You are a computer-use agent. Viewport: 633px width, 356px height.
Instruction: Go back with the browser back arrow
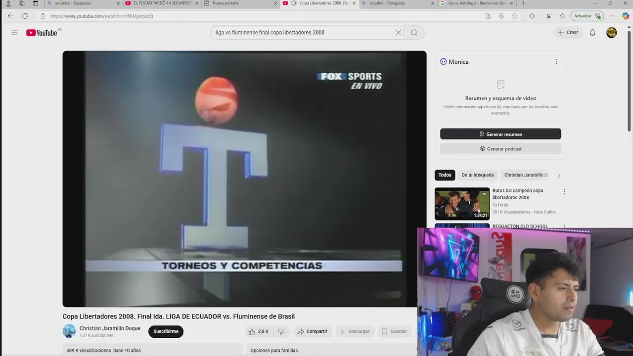[10, 16]
